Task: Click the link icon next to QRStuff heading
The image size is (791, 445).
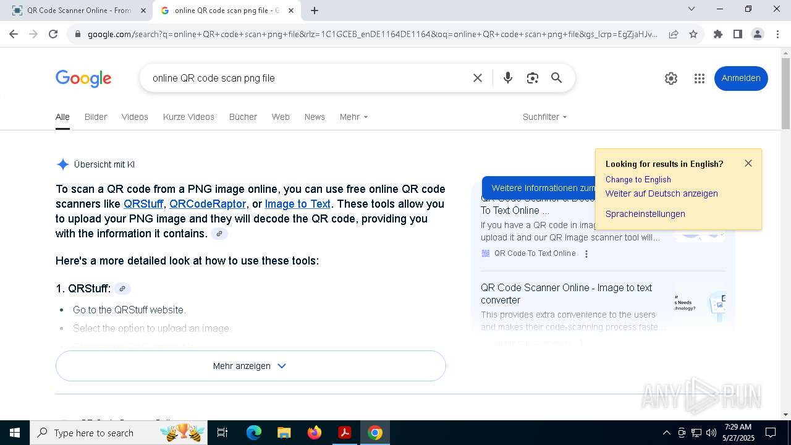Action: [122, 289]
